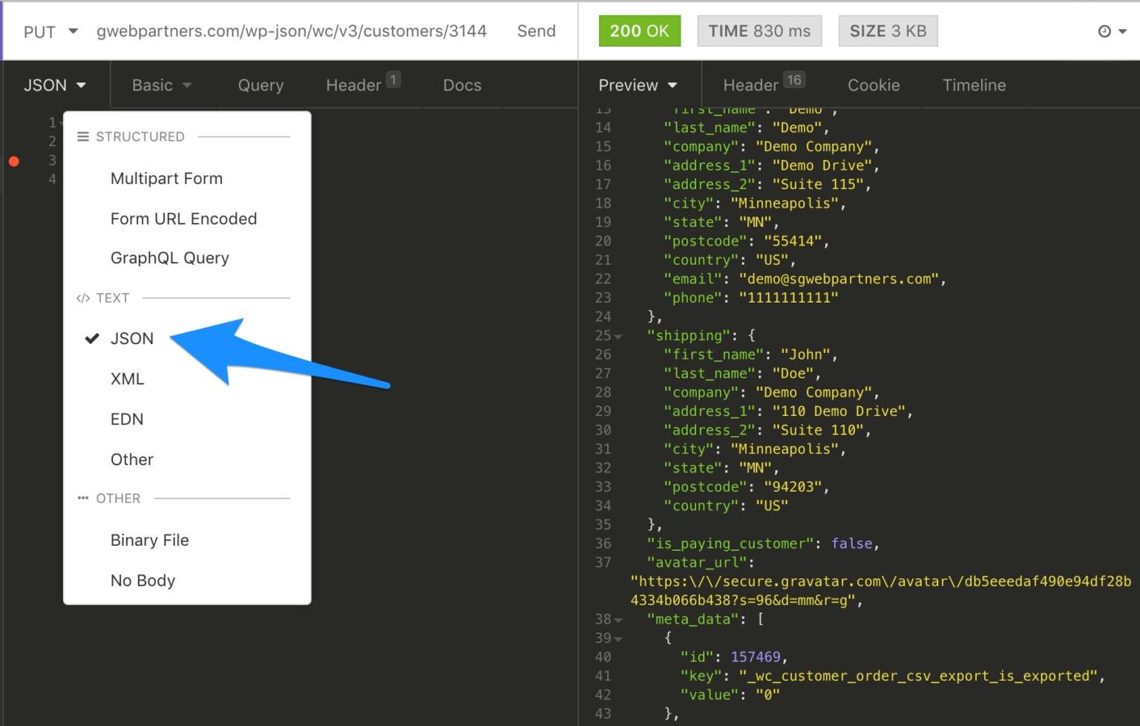Click the SIZE 3 KB response chip

[888, 30]
